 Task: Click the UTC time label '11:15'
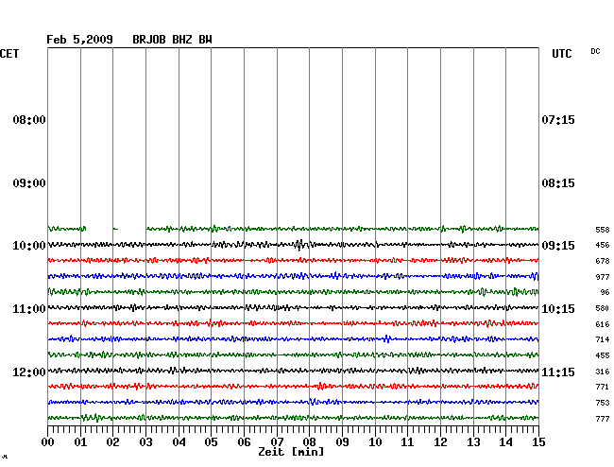click(x=558, y=372)
